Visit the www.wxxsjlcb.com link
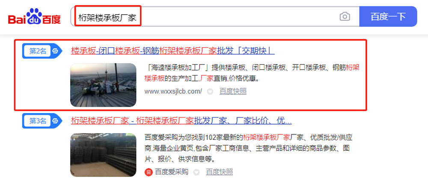This screenshot has width=428, height=183. (x=173, y=91)
